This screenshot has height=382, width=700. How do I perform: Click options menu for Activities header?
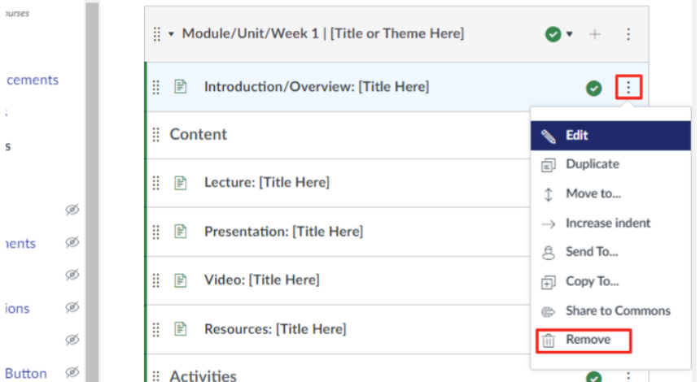click(x=628, y=376)
